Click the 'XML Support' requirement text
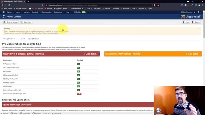 click(x=7, y=72)
